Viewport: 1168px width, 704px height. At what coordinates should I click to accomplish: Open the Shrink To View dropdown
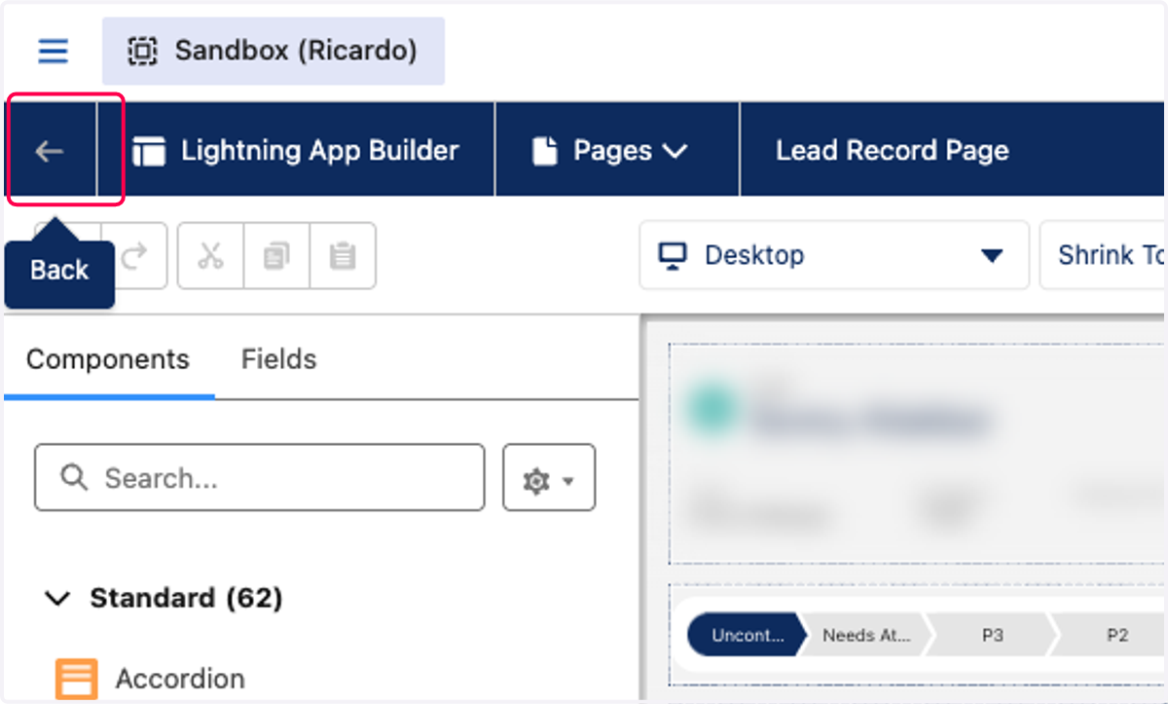tap(1104, 255)
